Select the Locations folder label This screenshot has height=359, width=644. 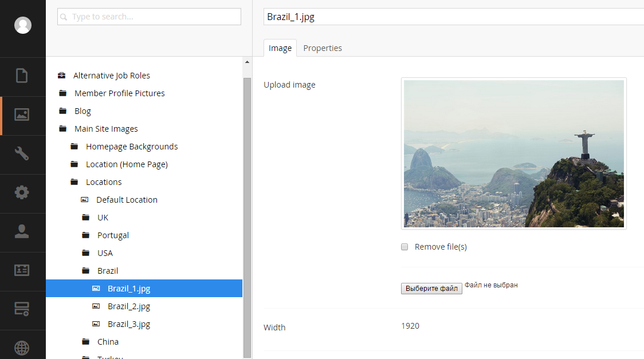[104, 182]
